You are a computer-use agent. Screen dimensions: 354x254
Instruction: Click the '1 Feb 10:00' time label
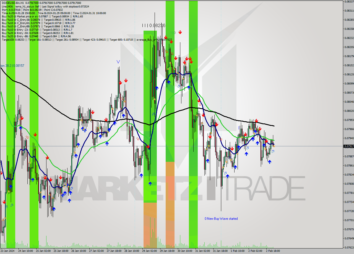[x=238, y=251]
